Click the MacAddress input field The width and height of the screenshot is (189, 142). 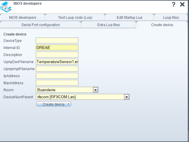coord(57,83)
